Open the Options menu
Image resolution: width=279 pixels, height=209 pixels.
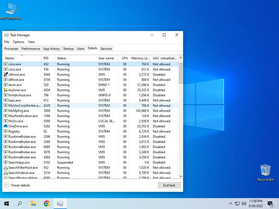(19, 42)
